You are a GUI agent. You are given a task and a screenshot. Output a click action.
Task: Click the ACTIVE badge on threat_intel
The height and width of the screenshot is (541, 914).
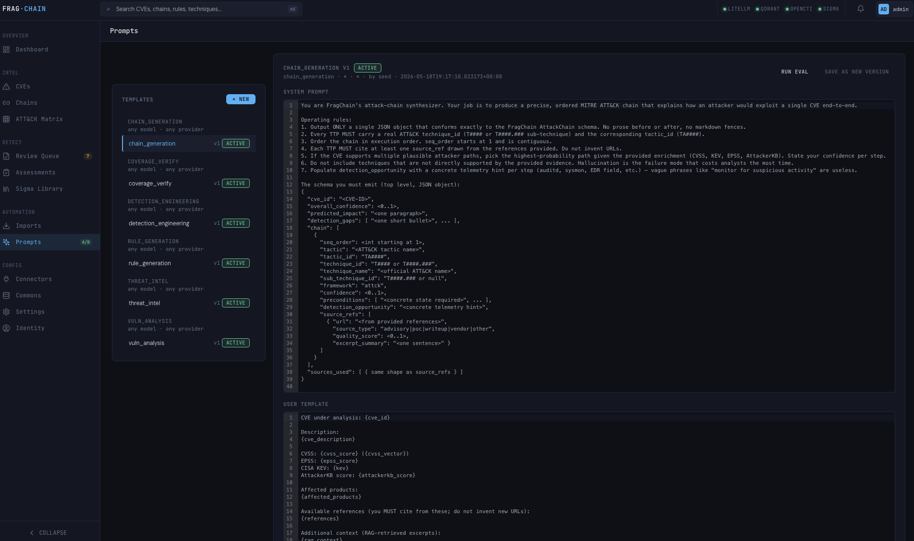(236, 303)
